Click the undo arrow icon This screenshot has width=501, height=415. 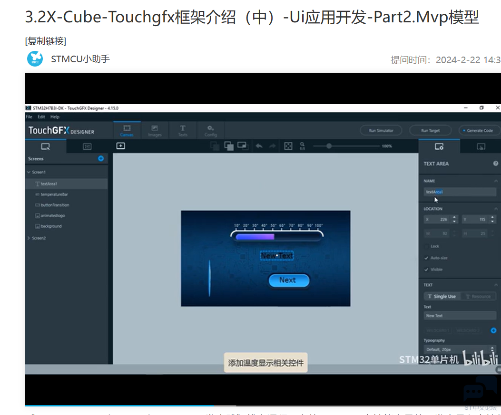pyautogui.click(x=259, y=146)
